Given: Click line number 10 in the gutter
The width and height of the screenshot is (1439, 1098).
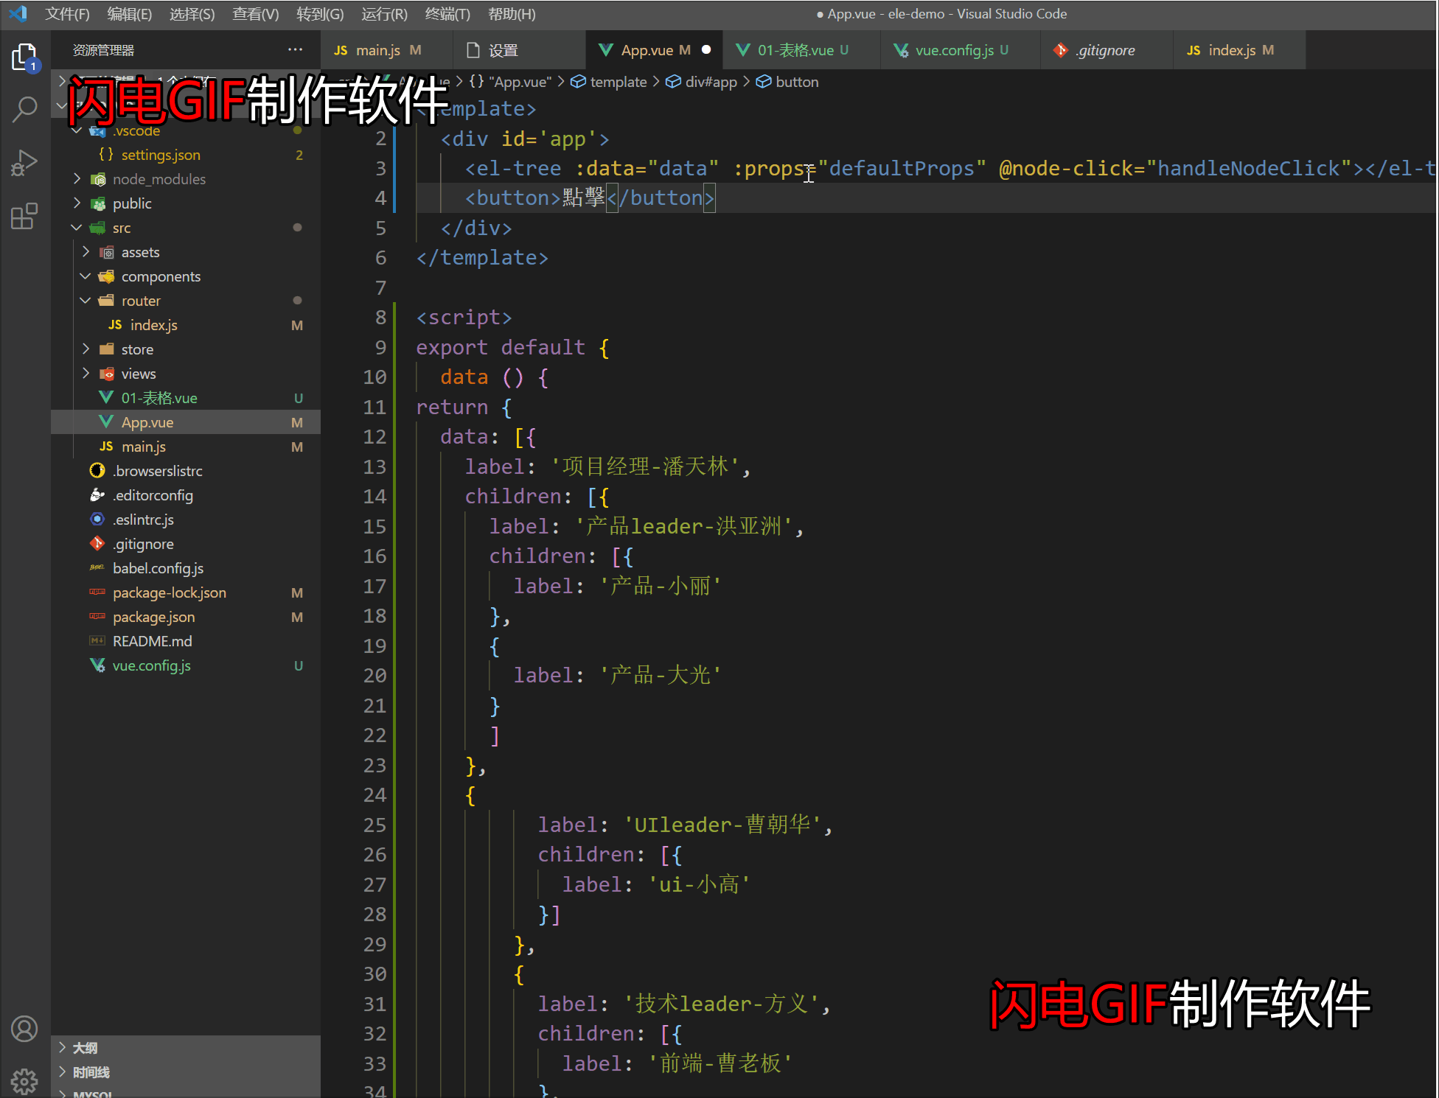Looking at the screenshot, I should (x=374, y=377).
